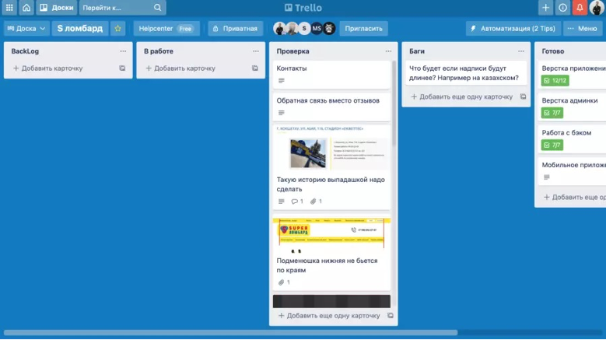606x340 pixels.
Task: Click 7/7 badge on Работа с бэком
Action: [x=552, y=145]
